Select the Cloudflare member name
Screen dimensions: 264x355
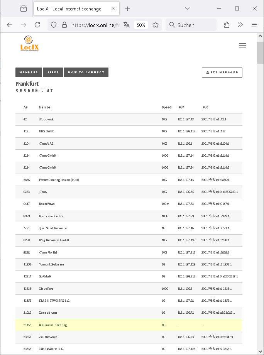coord(46,289)
